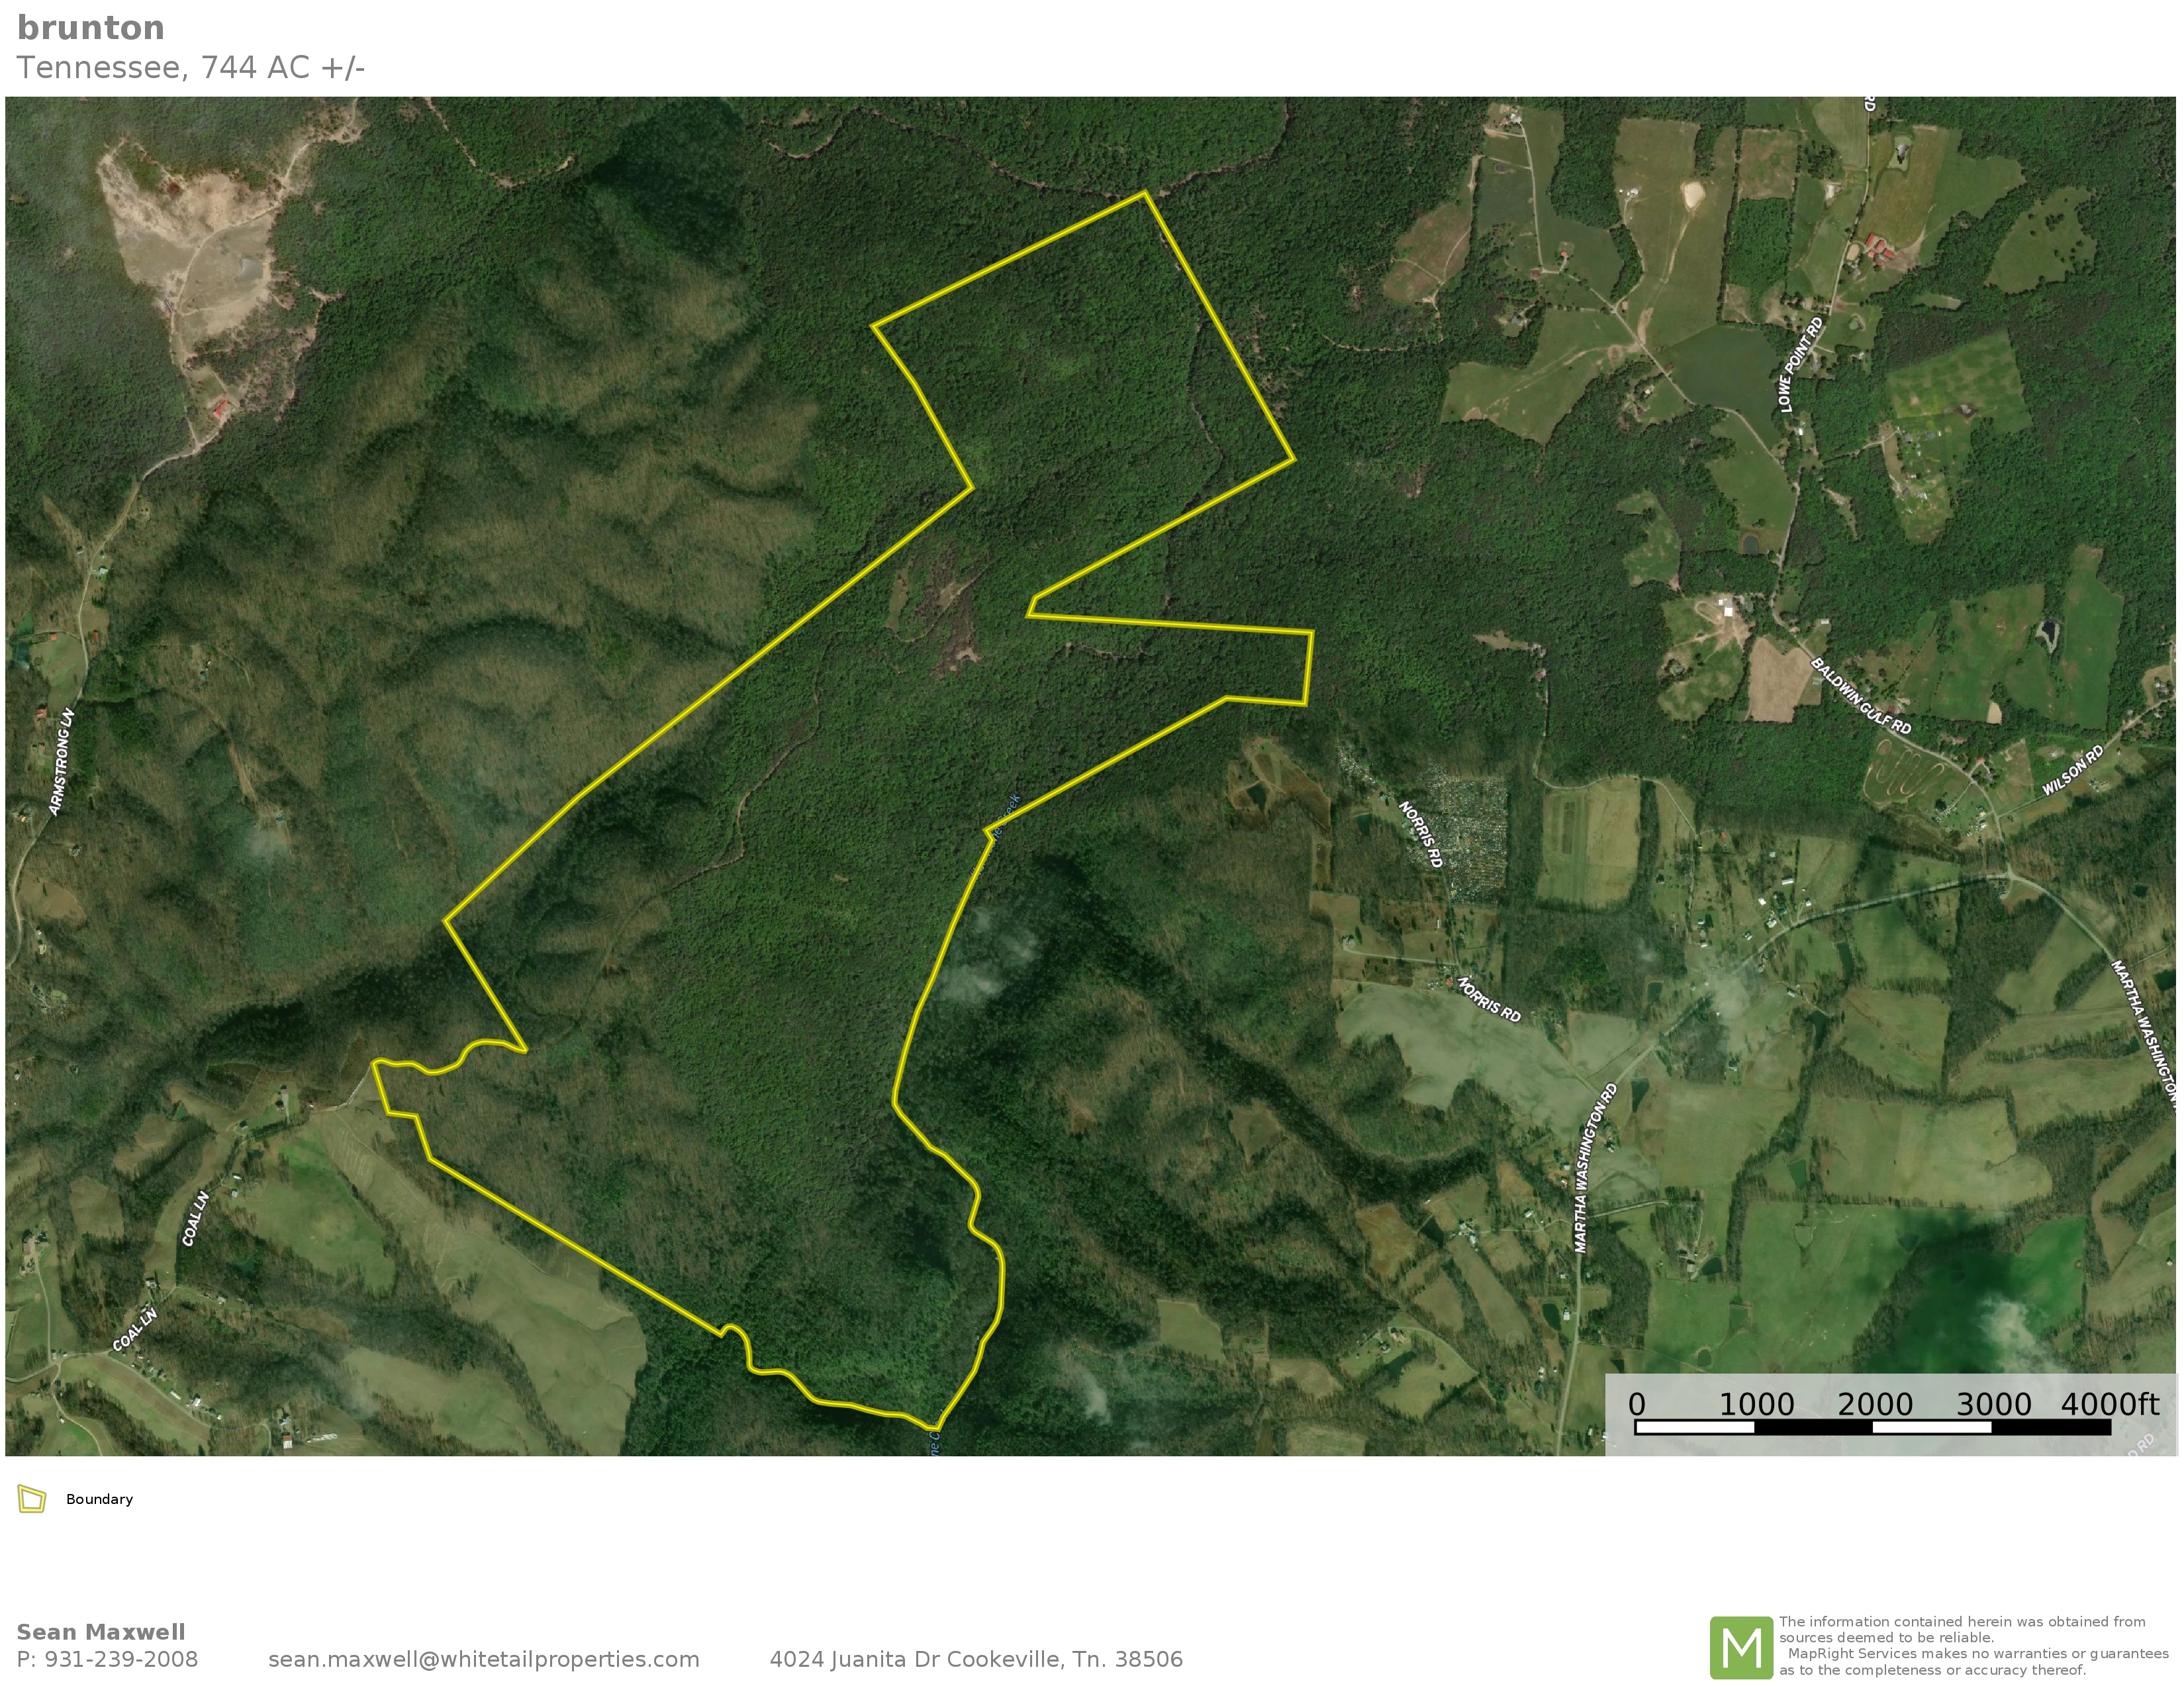
Task: Click the yellow Boundary legend icon
Action: (x=32, y=1499)
